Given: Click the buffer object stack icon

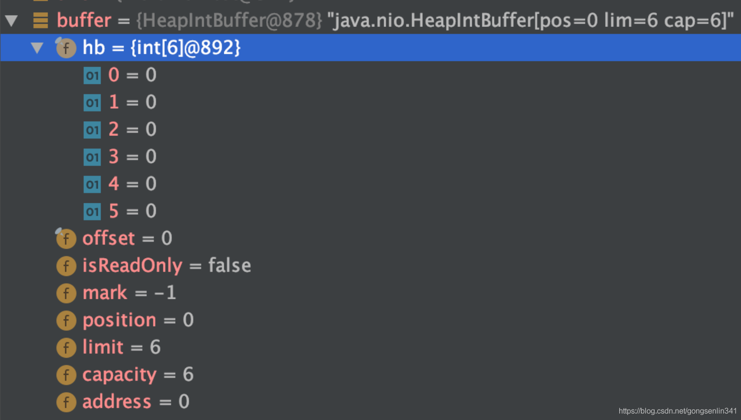Looking at the screenshot, I should pyautogui.click(x=41, y=20).
